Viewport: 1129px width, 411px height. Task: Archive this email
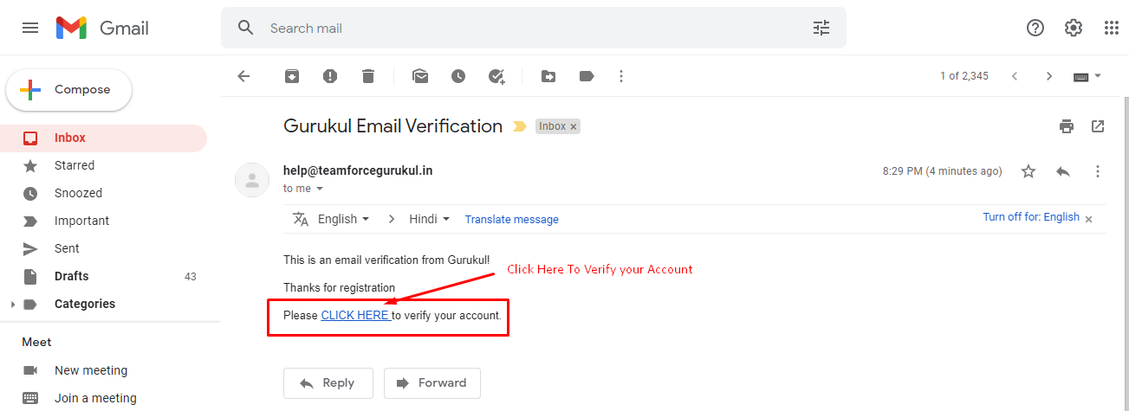292,76
